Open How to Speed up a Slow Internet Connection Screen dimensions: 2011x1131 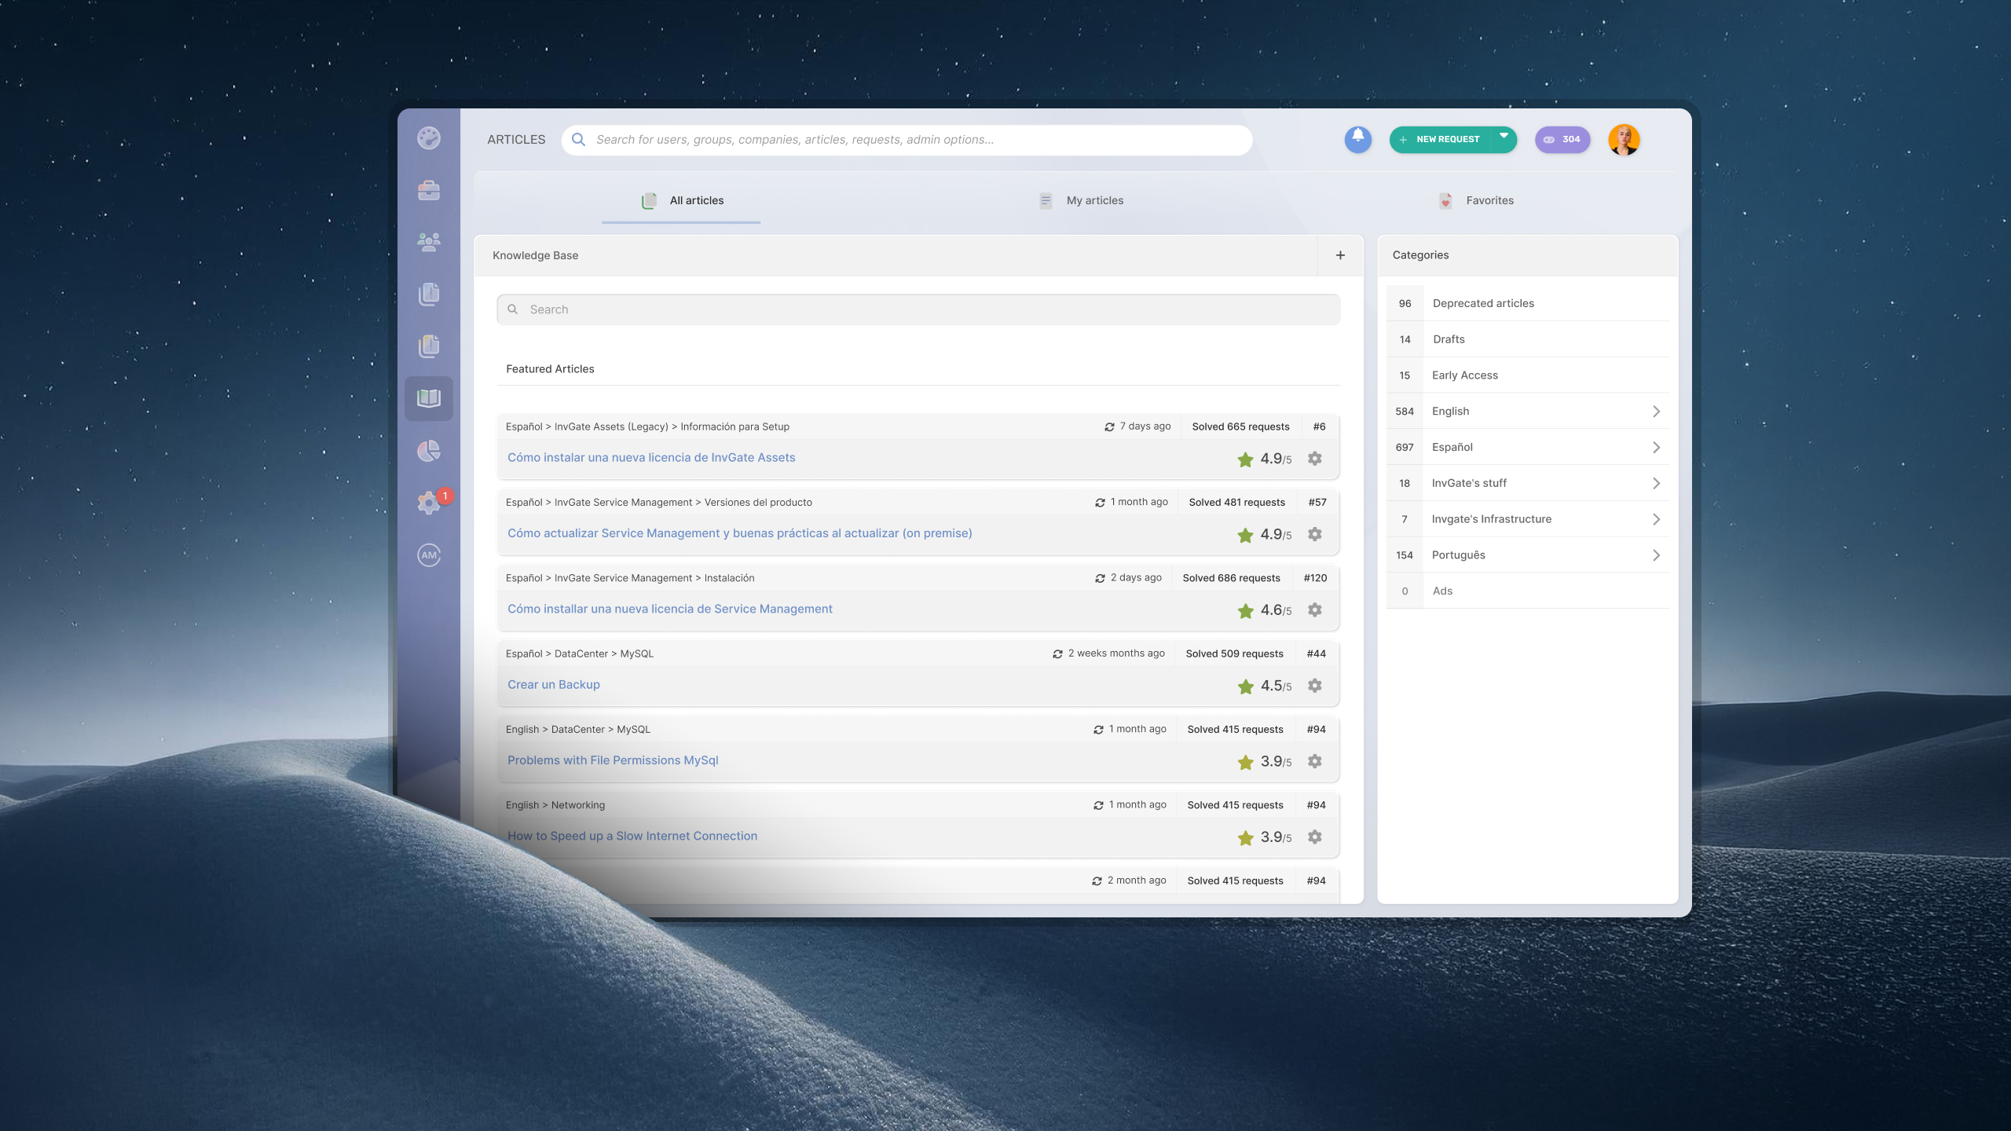(632, 836)
